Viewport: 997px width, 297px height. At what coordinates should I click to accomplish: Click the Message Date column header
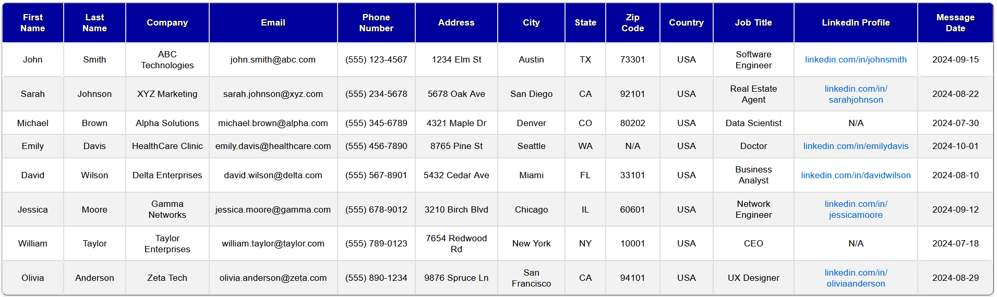[x=955, y=23]
